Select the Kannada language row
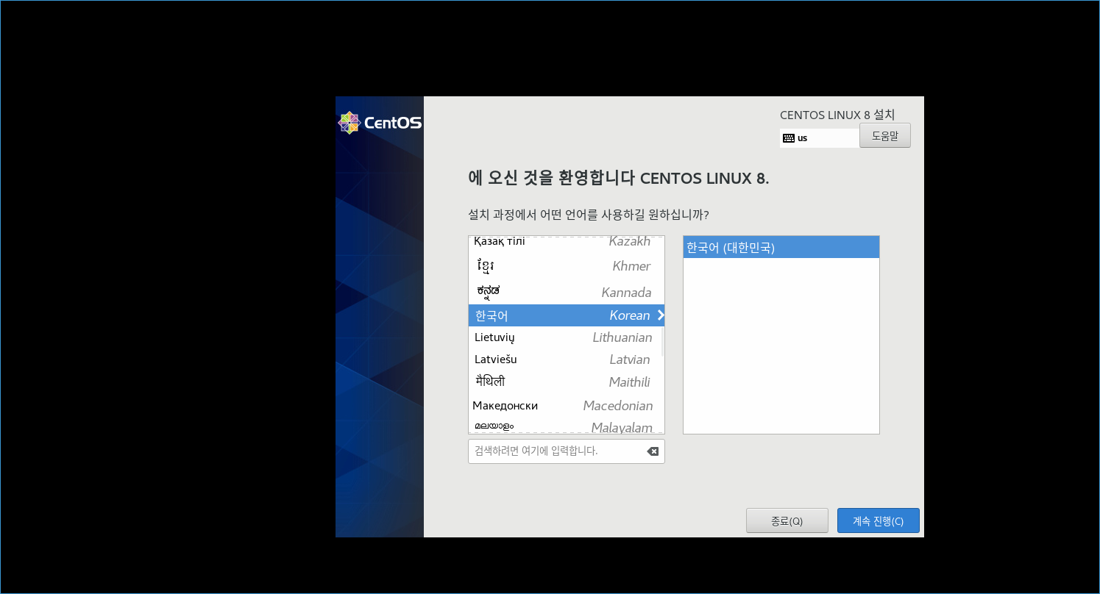The width and height of the screenshot is (1100, 594). 567,292
